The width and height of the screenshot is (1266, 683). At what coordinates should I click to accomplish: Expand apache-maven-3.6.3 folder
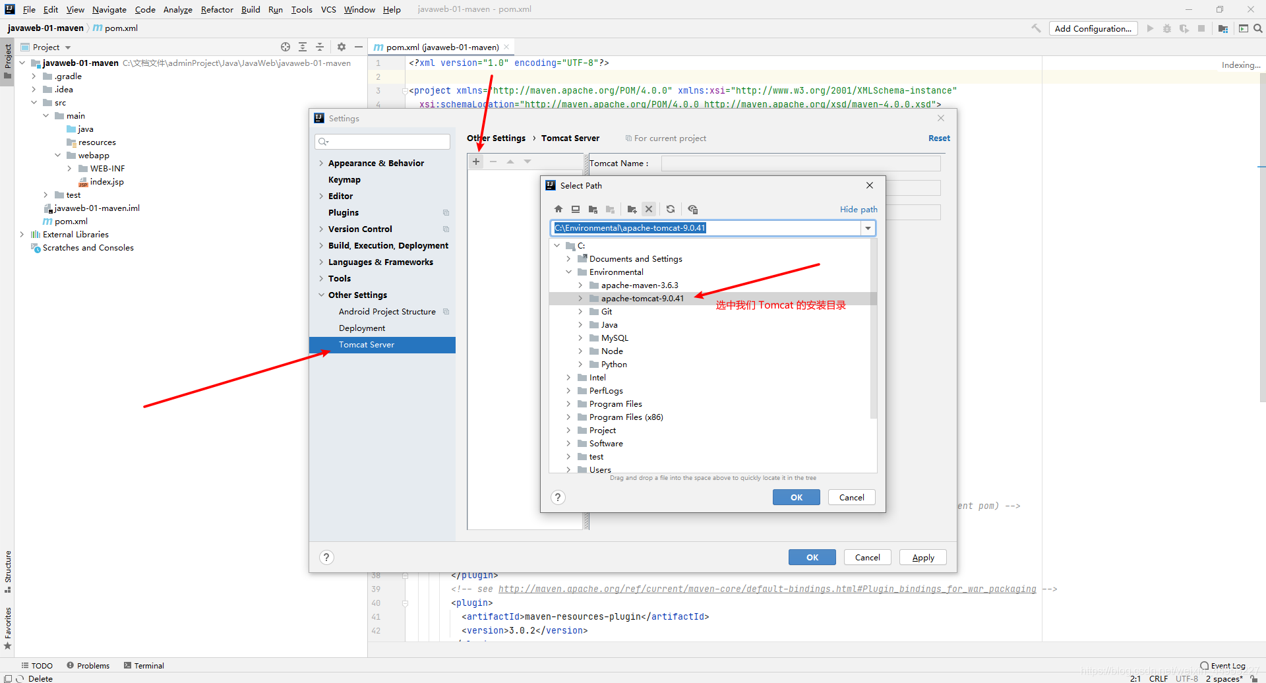[580, 285]
